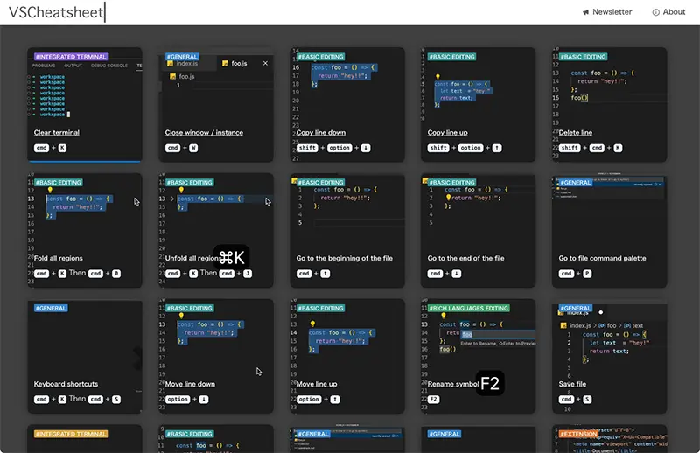Select #GENERAL tag on Close window card
The height and width of the screenshot is (453, 700).
[182, 57]
